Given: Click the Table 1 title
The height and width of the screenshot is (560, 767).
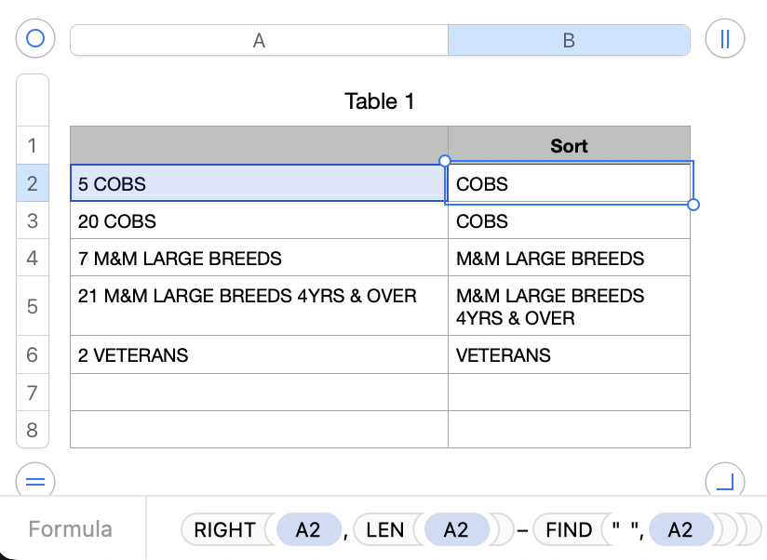Looking at the screenshot, I should point(380,101).
